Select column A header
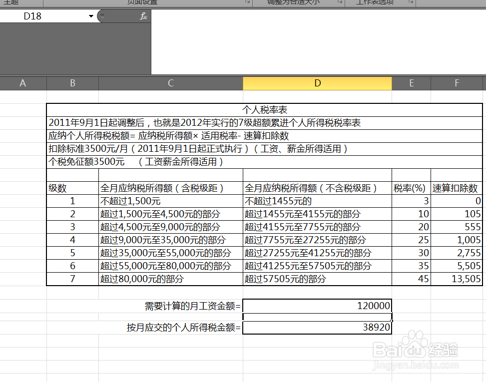The height and width of the screenshot is (382, 486). (22, 83)
